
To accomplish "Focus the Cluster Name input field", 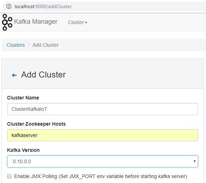I will pyautogui.click(x=103, y=109).
